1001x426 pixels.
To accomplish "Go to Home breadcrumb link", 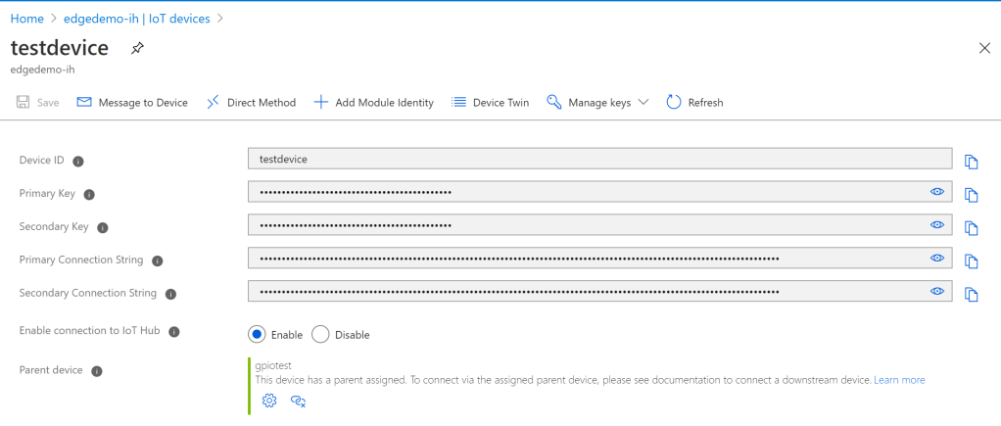I will (x=26, y=18).
